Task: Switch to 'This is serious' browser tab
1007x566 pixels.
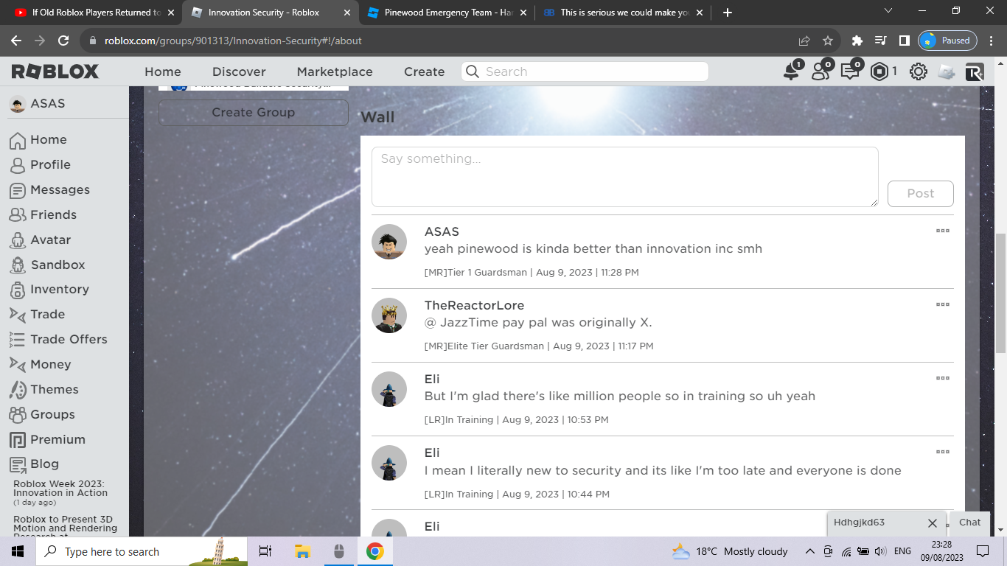Action: (623, 13)
